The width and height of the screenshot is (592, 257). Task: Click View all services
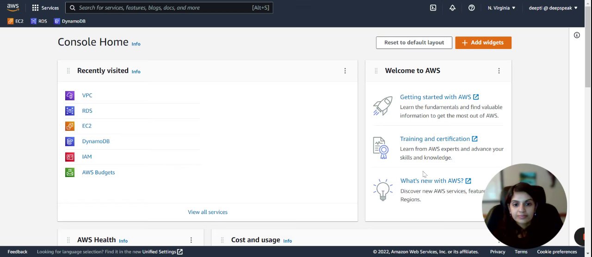(208, 212)
